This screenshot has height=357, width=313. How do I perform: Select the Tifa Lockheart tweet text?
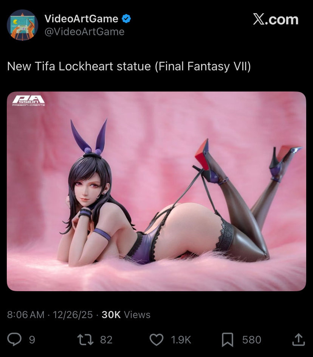(129, 67)
